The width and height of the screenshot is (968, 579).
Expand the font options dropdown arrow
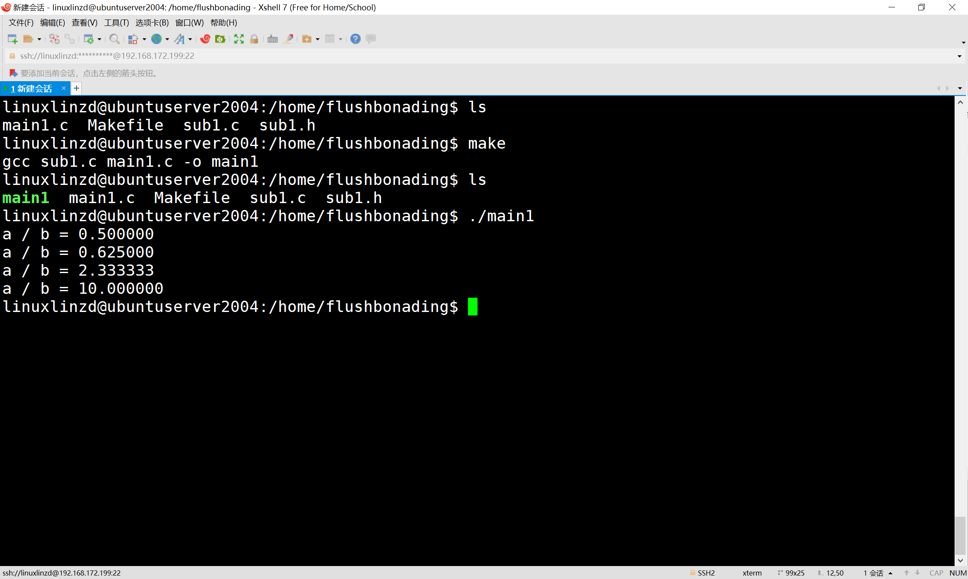[190, 39]
